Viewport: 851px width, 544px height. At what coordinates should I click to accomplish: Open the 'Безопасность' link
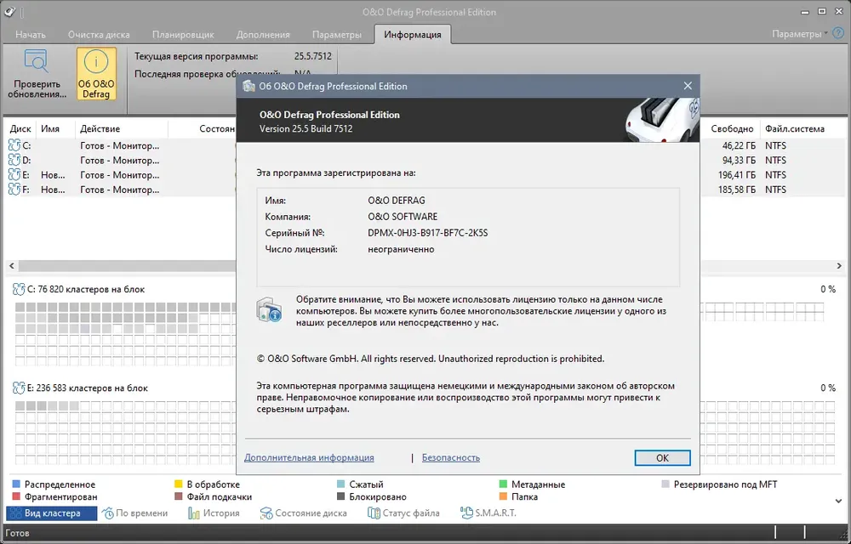451,458
